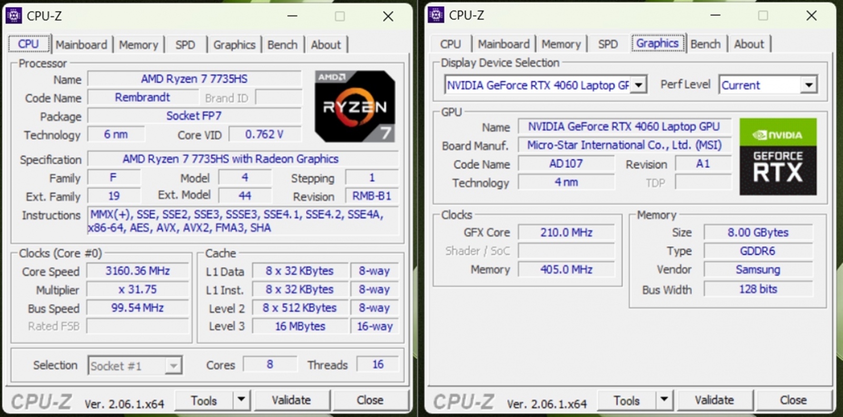Image resolution: width=843 pixels, height=417 pixels.
Task: Click the AMD Ryzen 7 7735HS Name field
Action: click(x=194, y=79)
